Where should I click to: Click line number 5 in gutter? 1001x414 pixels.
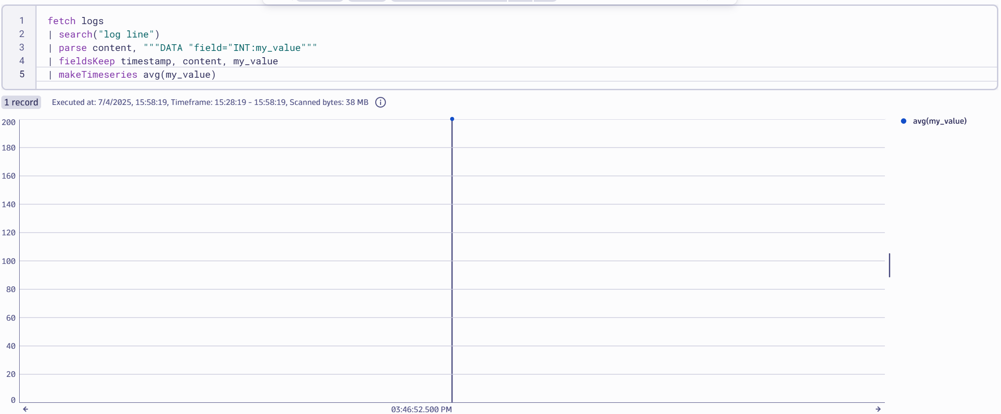click(21, 74)
